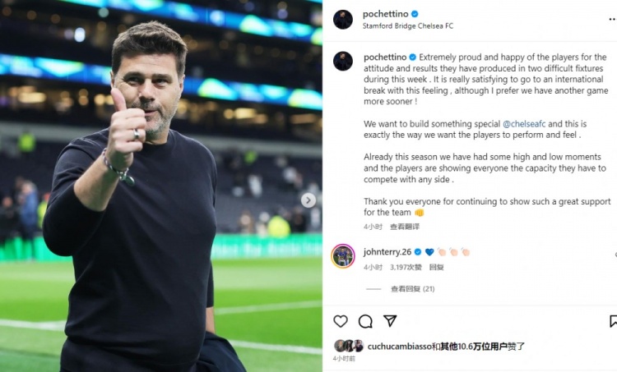Click 查看翻译 to translate the caption
The width and height of the screenshot is (617, 372).
405,227
